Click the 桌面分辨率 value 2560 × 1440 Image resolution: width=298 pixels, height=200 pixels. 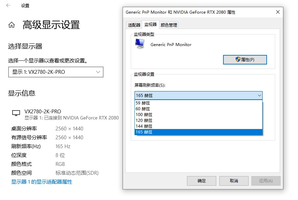point(69,129)
